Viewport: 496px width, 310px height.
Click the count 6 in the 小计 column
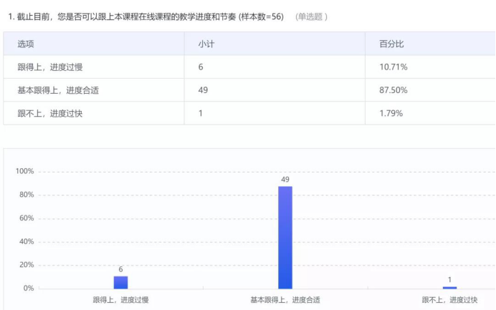click(201, 67)
